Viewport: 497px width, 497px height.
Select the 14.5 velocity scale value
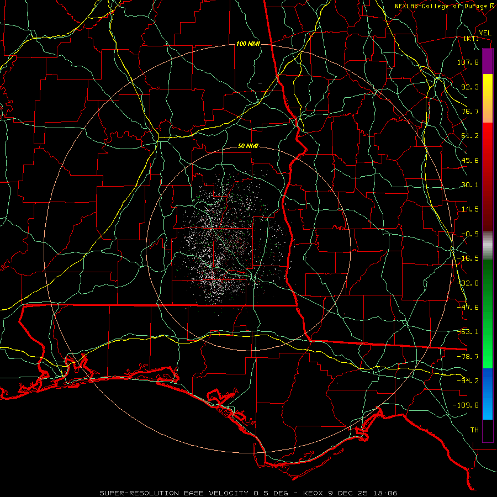[x=470, y=209]
